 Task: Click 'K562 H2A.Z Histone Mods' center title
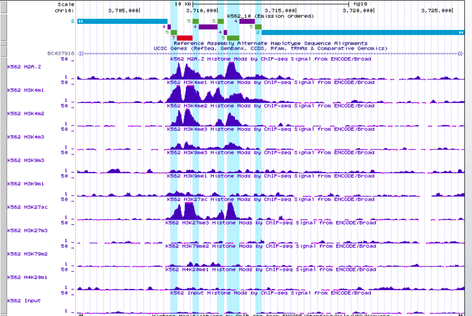tap(270, 59)
